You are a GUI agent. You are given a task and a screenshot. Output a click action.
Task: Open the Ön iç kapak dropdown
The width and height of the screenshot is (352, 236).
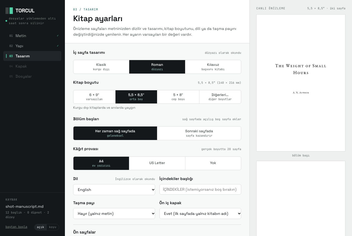click(200, 213)
